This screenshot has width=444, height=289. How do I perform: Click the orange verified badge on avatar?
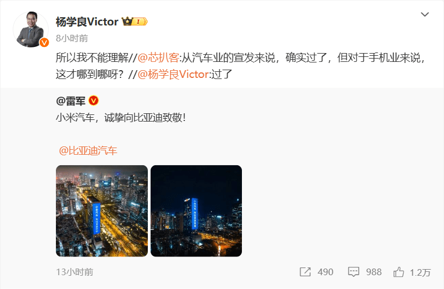[x=44, y=43]
